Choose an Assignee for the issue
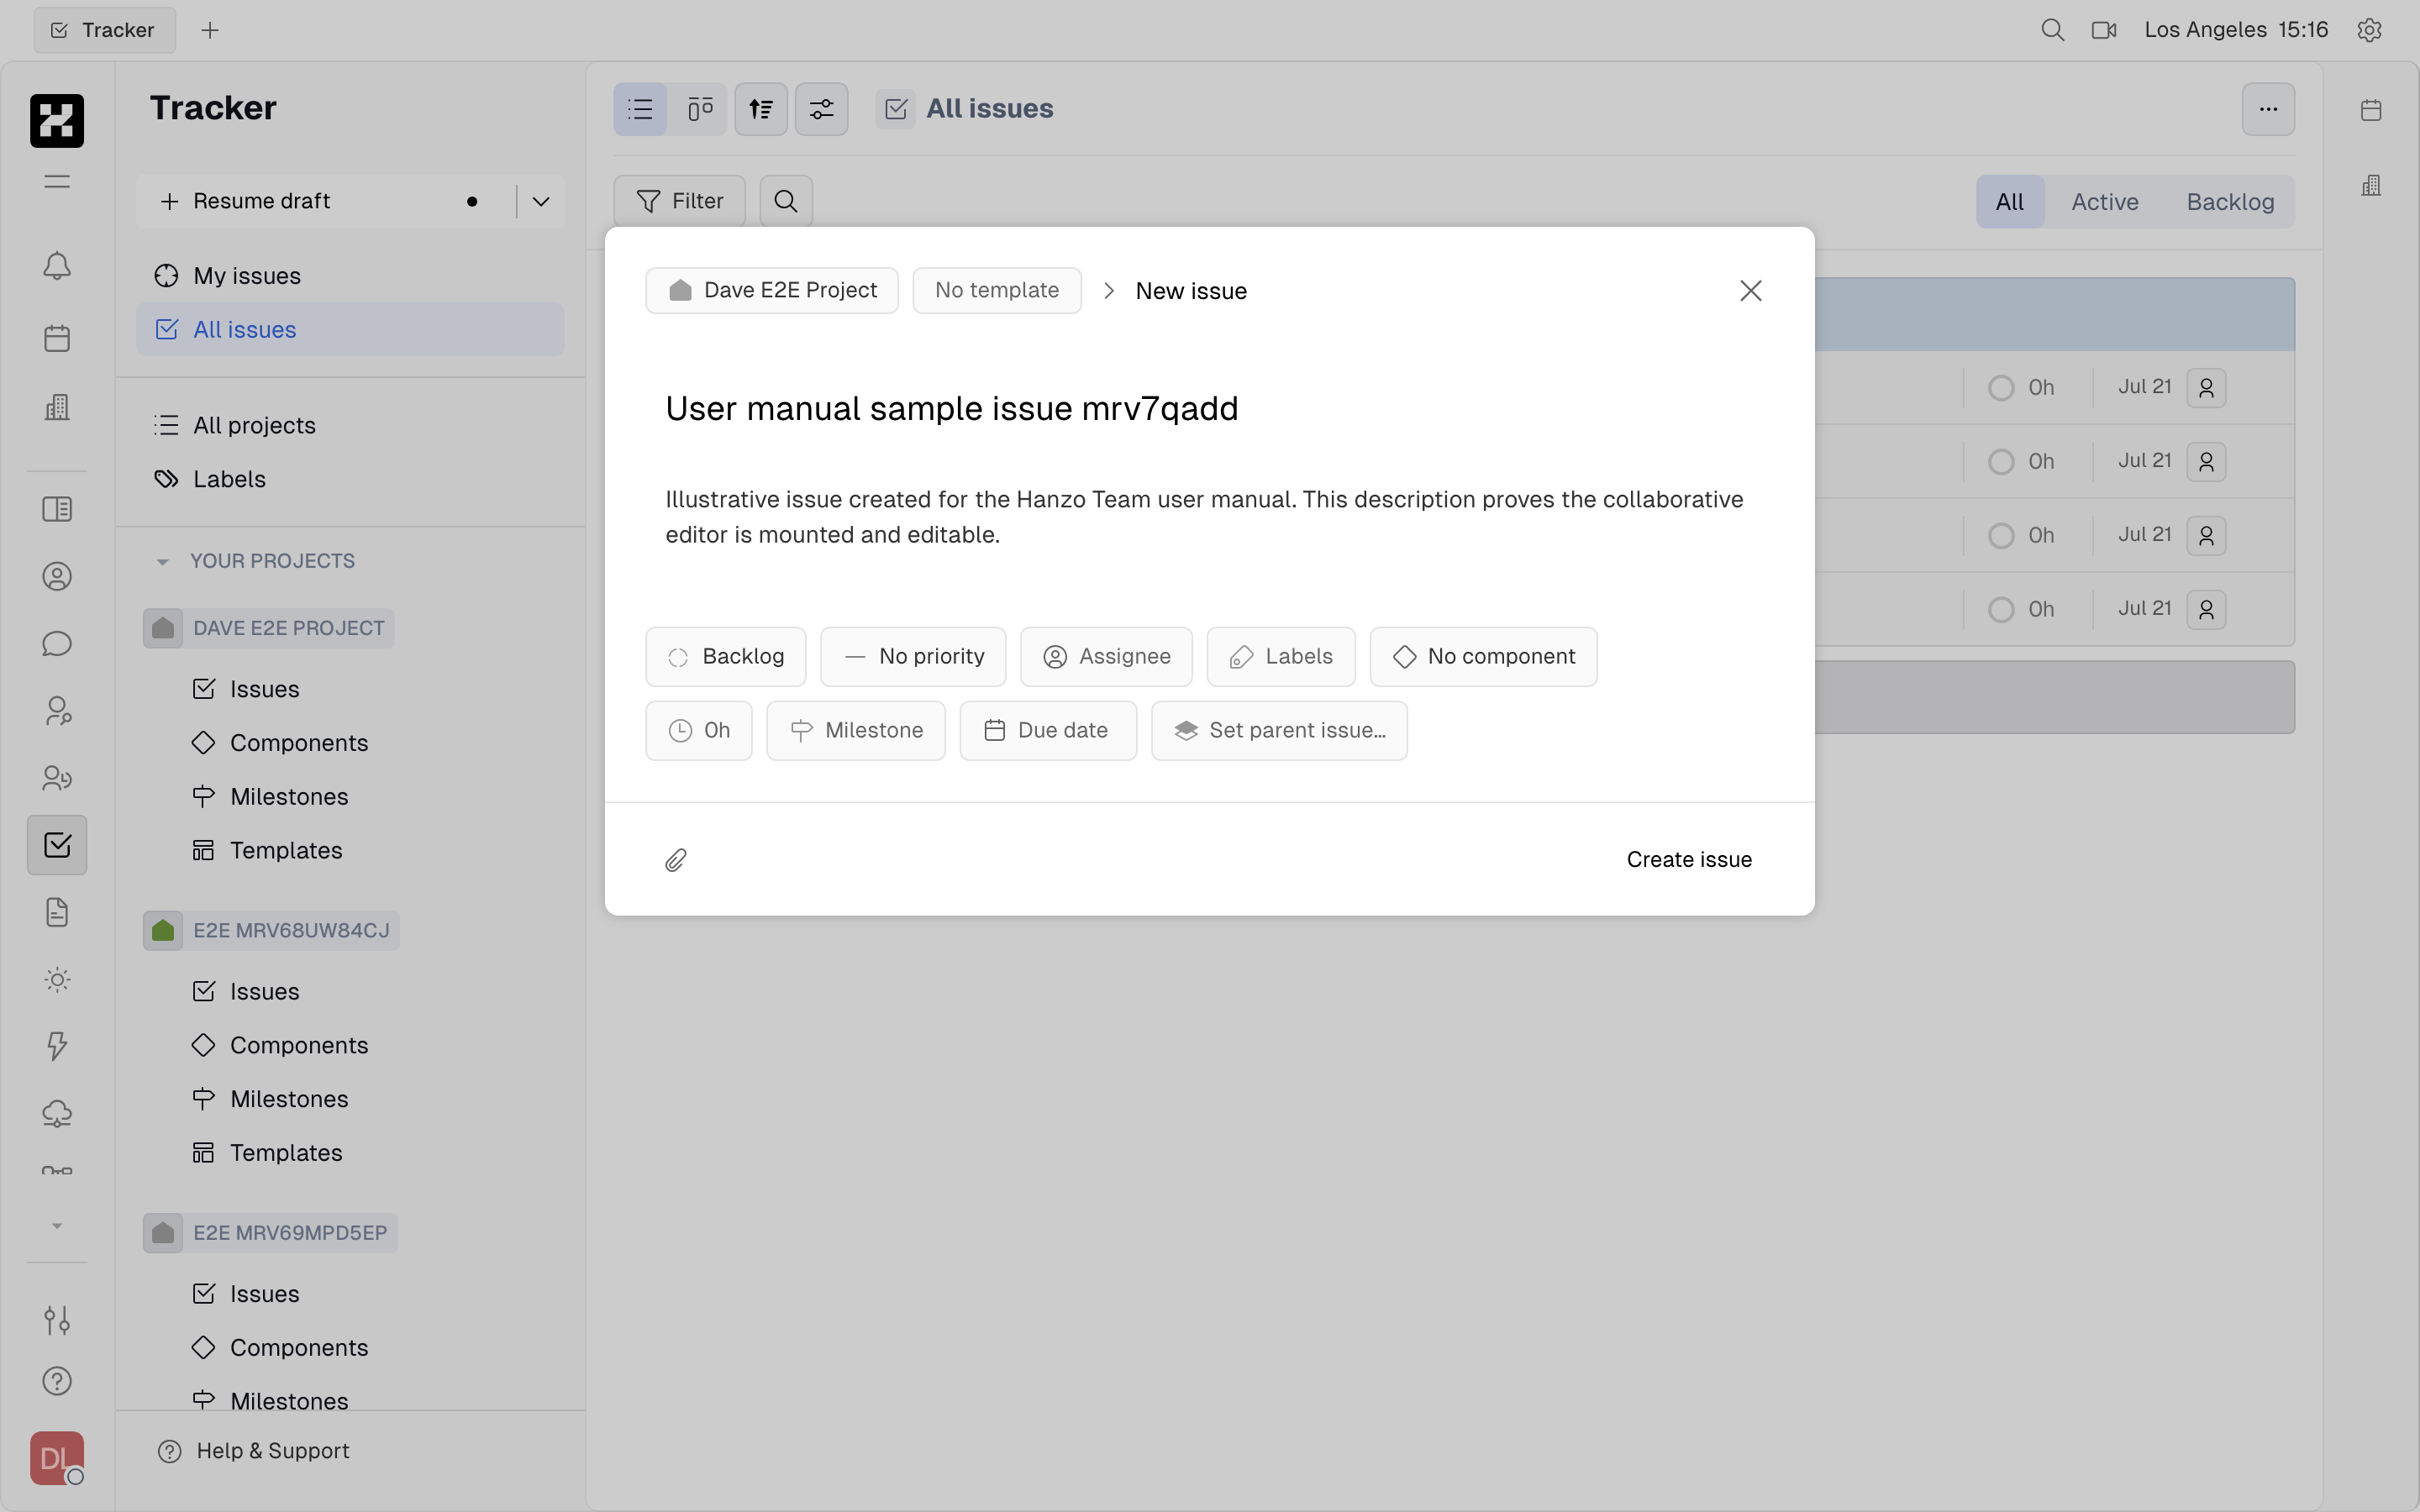 point(1106,657)
